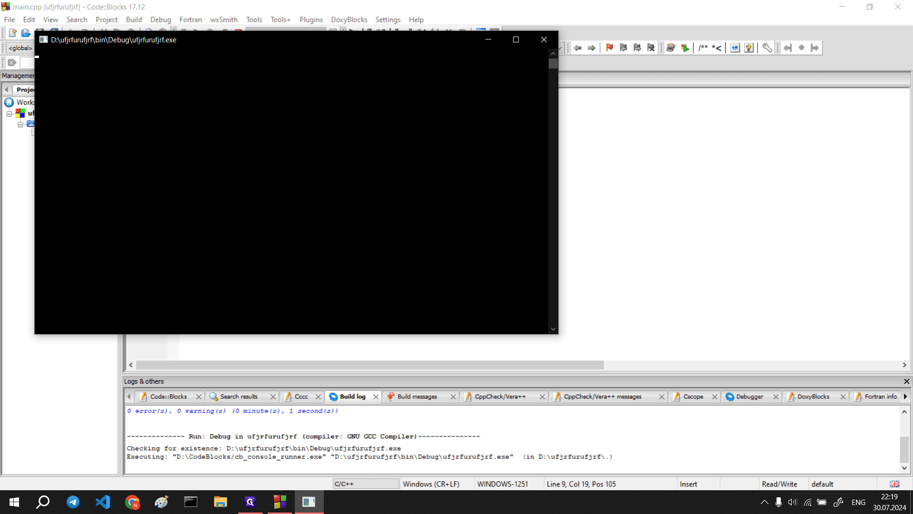
Task: Show more log tabs to the left
Action: tap(129, 396)
